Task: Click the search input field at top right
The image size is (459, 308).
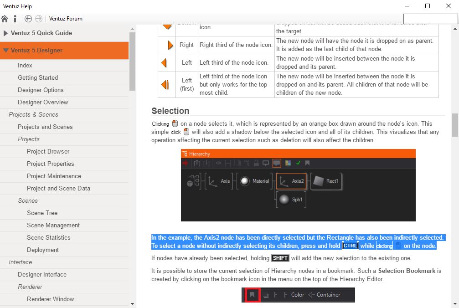Action: (x=430, y=19)
